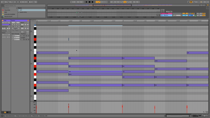
Task: Click Groove hot-swap icon
Action: pos(9,31)
